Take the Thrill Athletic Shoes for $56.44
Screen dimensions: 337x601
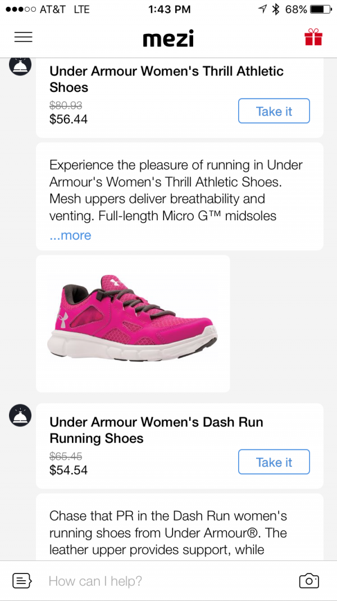tap(274, 111)
